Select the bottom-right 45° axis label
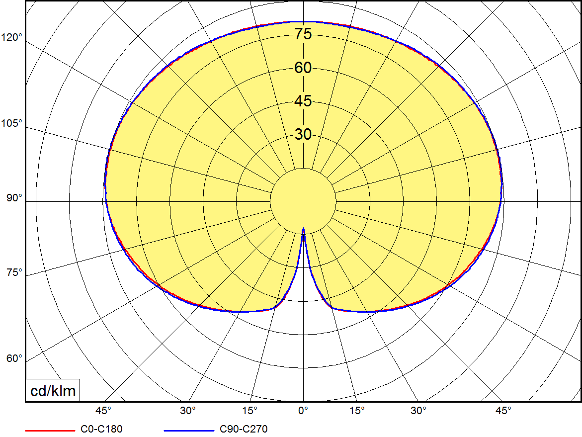 pos(503,411)
